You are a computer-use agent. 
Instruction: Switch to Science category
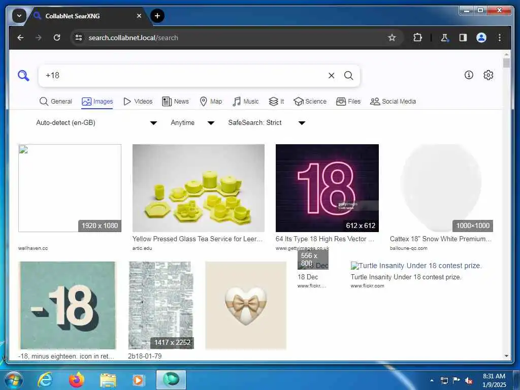click(x=310, y=102)
